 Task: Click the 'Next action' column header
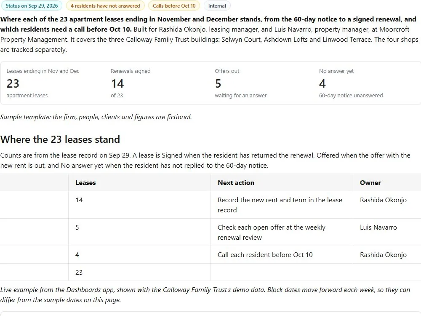click(282, 183)
